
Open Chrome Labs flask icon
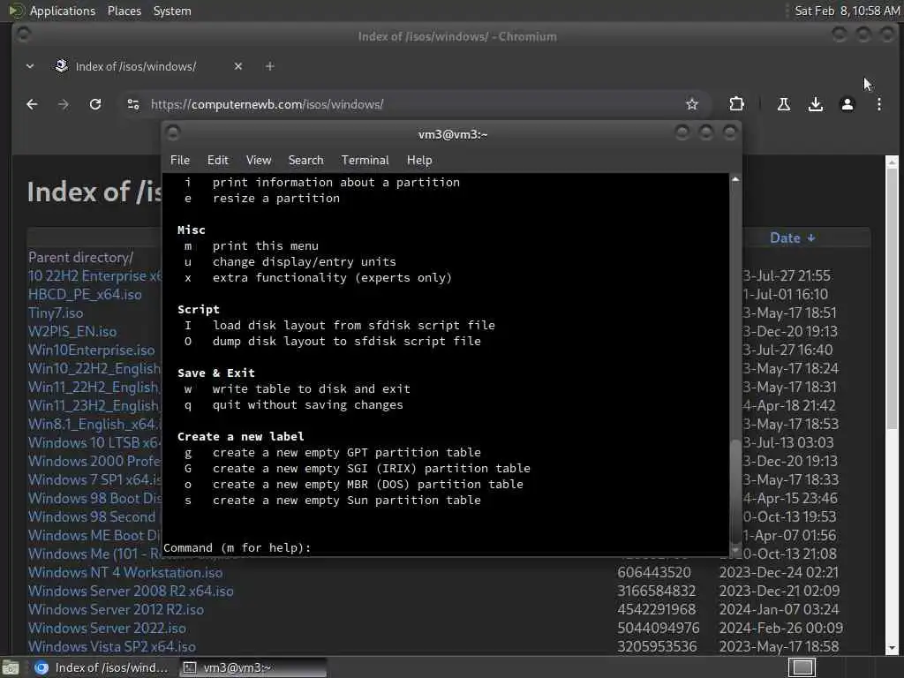784,104
